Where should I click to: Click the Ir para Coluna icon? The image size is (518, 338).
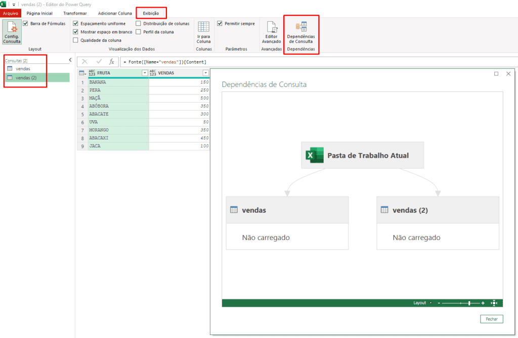(x=203, y=27)
